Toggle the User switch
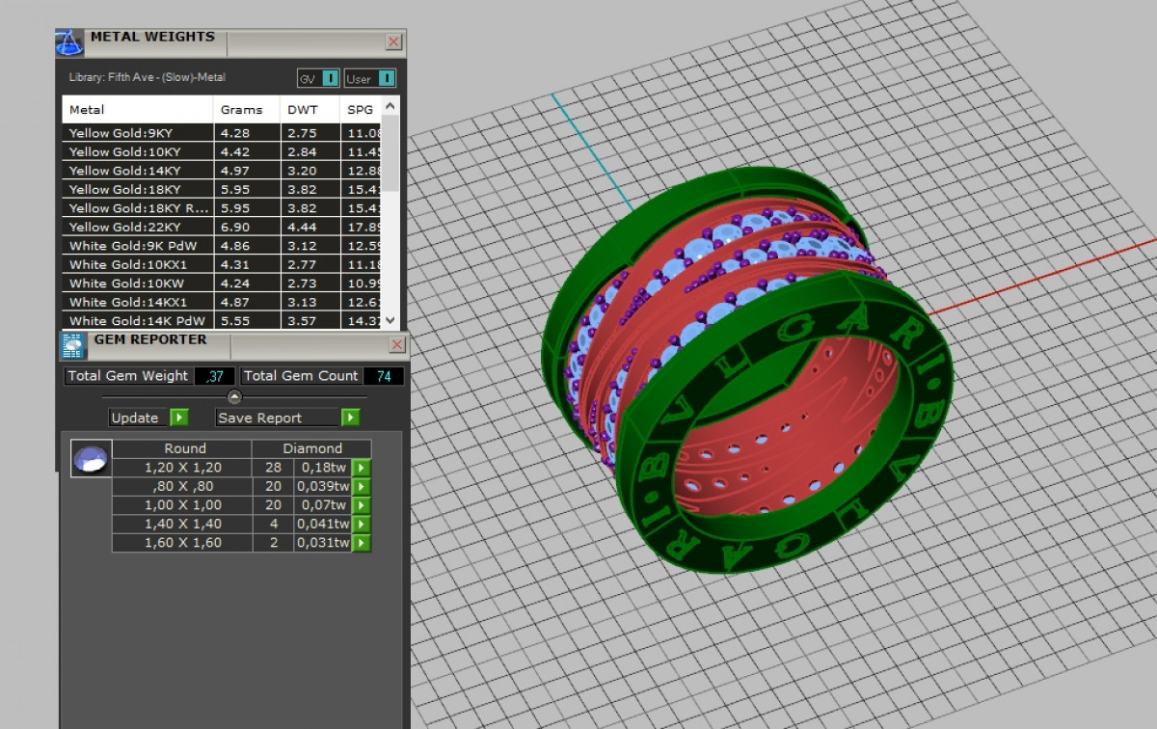1157x729 pixels. coord(386,78)
